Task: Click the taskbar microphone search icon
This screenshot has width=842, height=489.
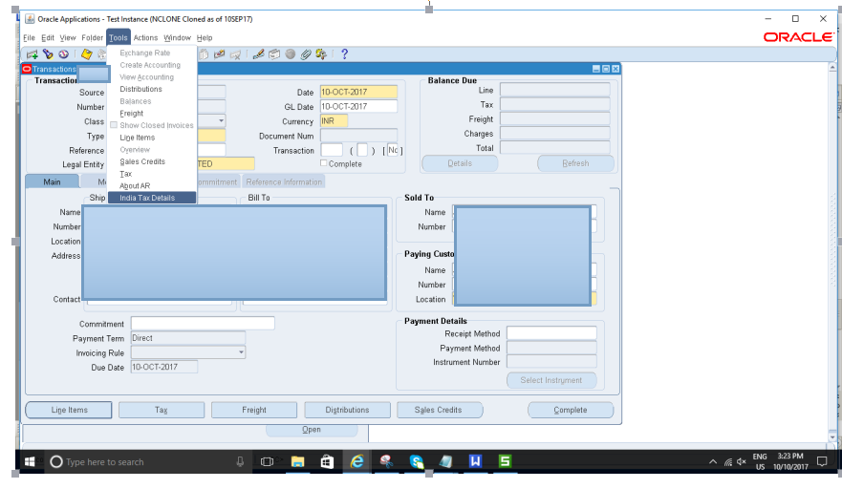Action: coord(240,461)
